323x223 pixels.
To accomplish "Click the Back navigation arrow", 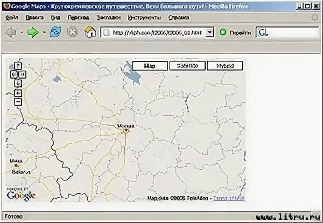I will (11, 32).
